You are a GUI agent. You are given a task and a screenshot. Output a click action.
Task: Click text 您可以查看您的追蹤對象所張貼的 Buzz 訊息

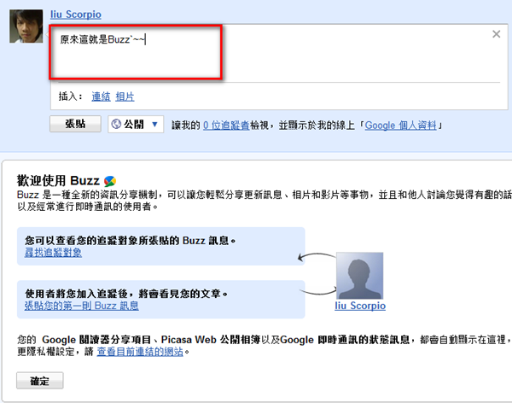point(128,241)
